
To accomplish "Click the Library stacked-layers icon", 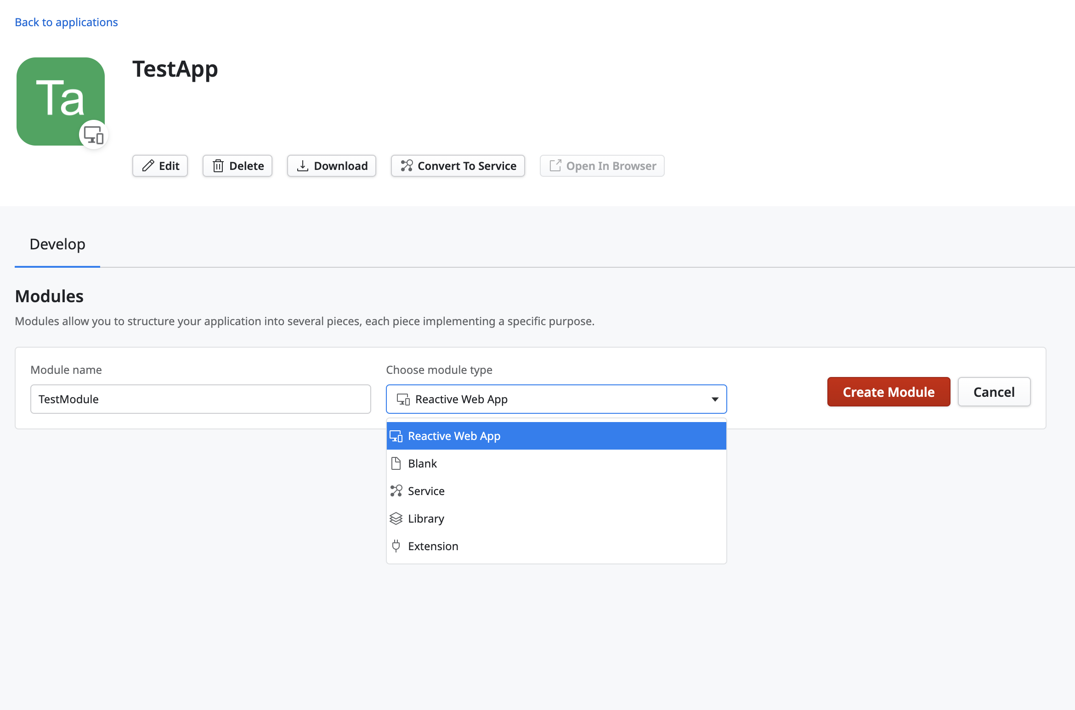I will click(x=396, y=518).
